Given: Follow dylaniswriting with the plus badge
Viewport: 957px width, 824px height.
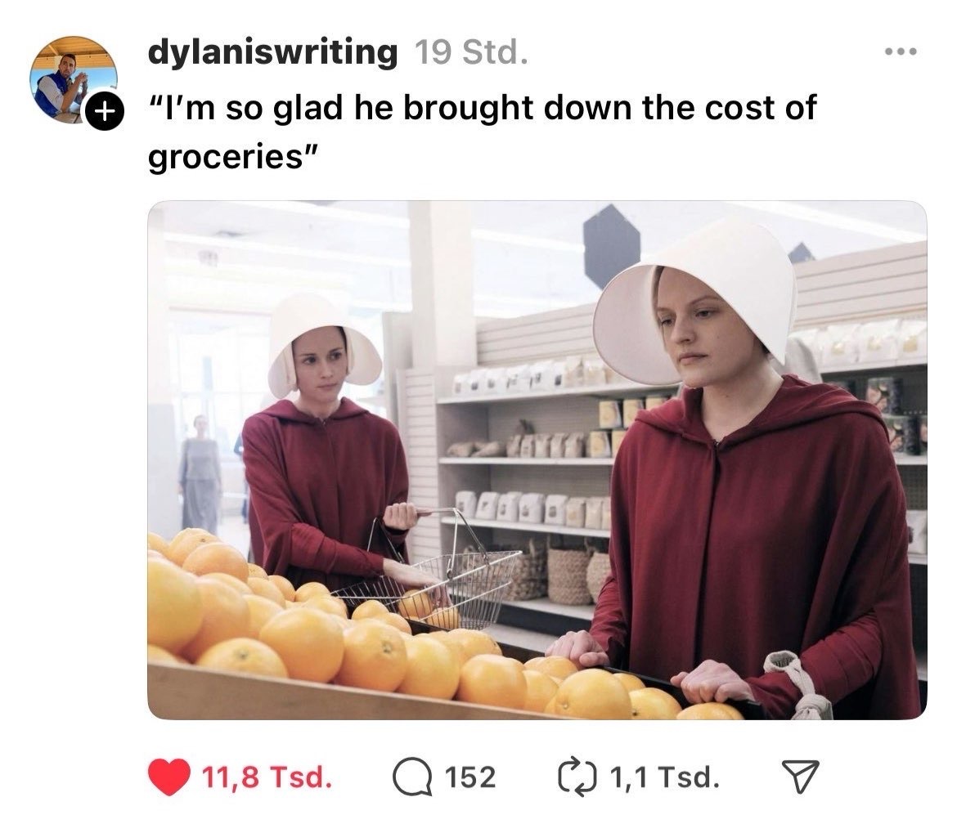Looking at the screenshot, I should [105, 112].
